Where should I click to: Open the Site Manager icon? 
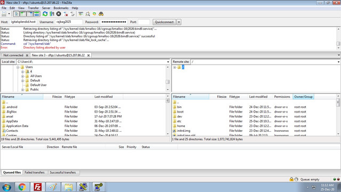click(x=4, y=14)
